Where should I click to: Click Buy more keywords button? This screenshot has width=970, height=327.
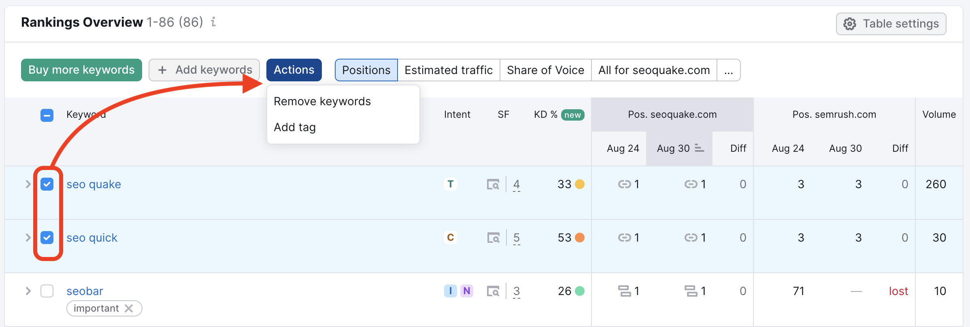81,70
